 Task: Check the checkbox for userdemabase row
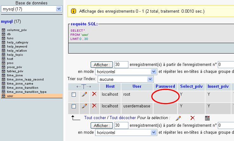tap(74, 106)
